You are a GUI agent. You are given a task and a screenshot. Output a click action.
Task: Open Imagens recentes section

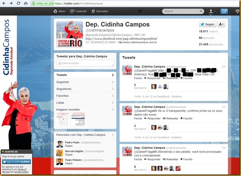tap(85, 110)
